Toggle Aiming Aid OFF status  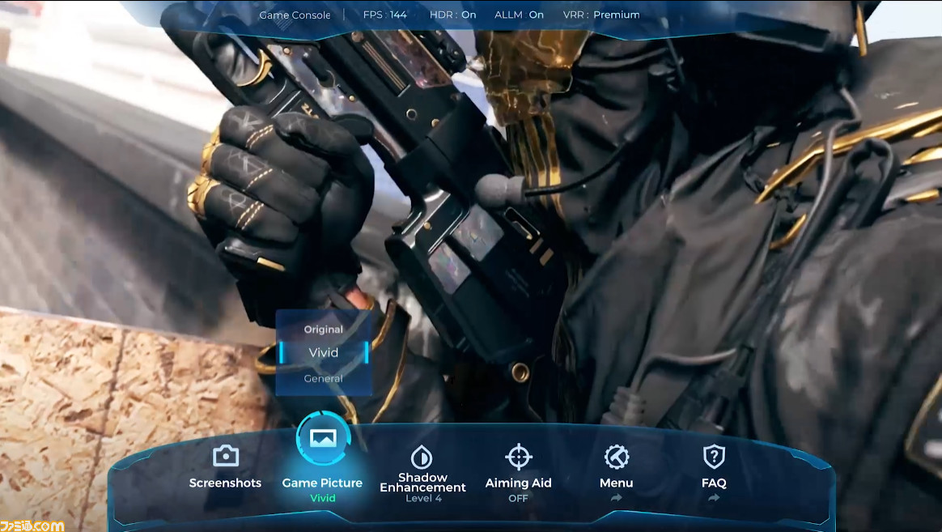point(519,498)
